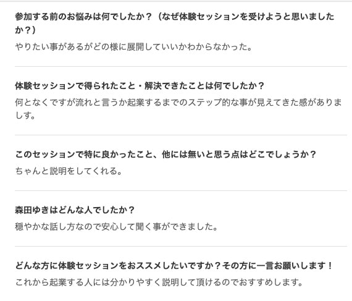
Task: Select the answer やりたい事があるが
Action: click(133, 47)
